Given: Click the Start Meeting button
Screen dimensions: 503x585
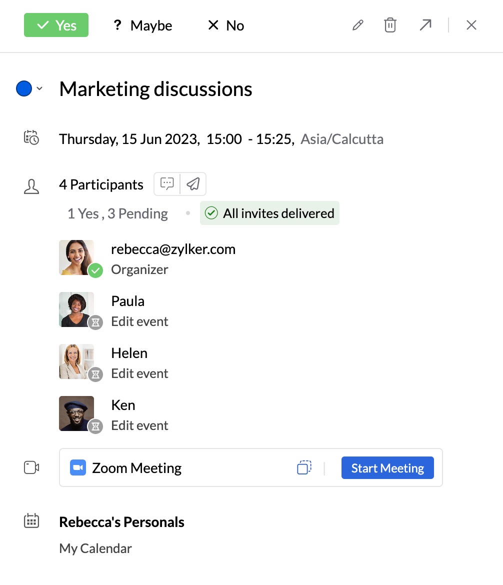Looking at the screenshot, I should pyautogui.click(x=387, y=468).
